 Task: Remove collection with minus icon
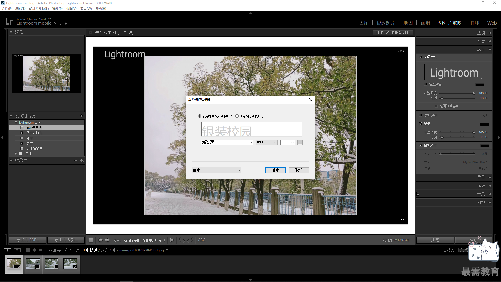[x=76, y=160]
